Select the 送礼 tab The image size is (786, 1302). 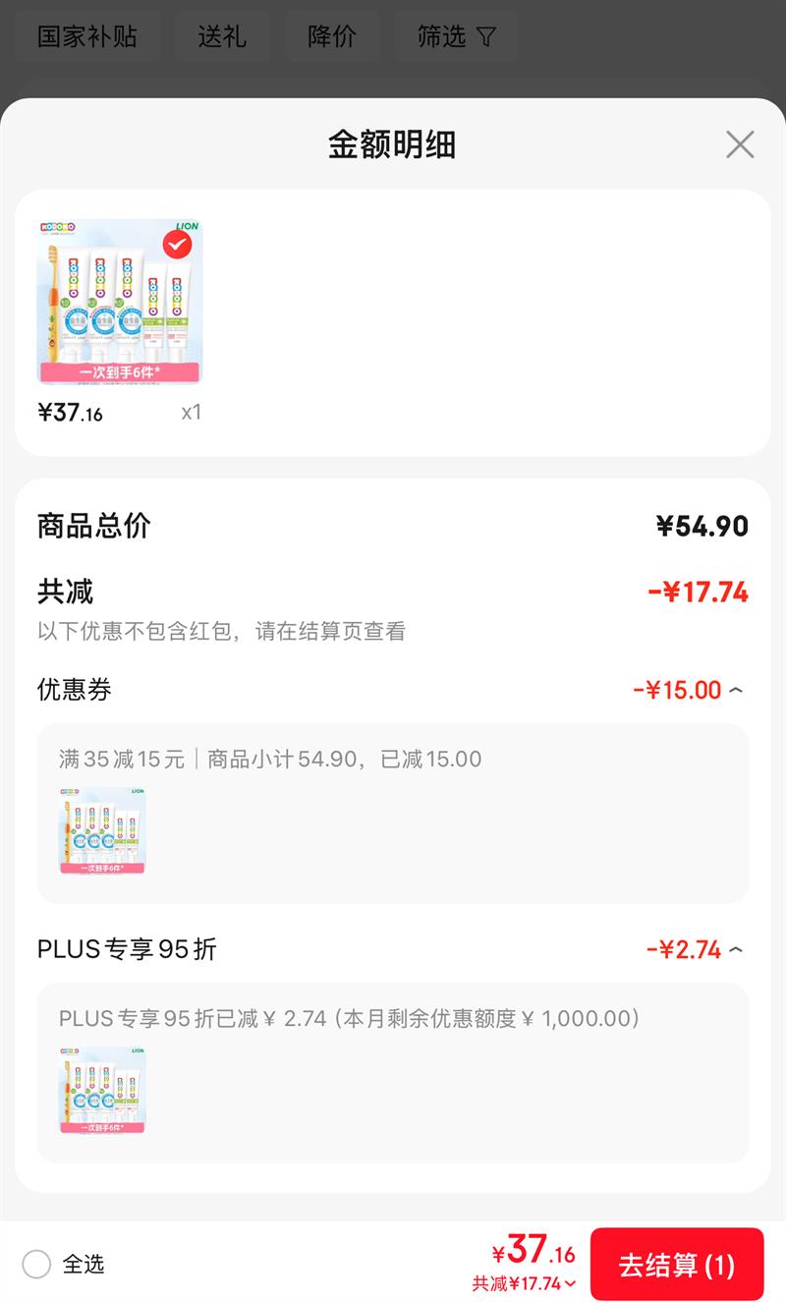(221, 37)
